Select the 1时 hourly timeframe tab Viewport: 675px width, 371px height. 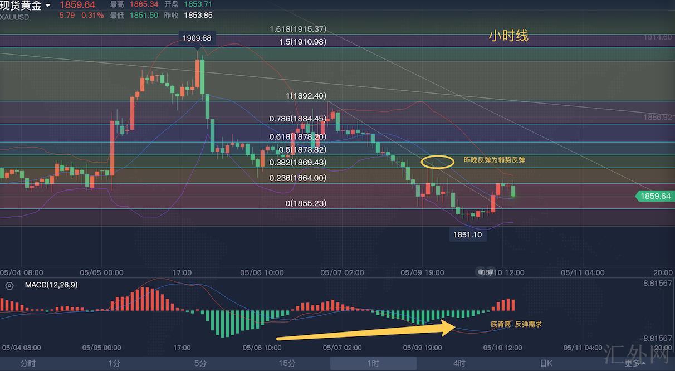point(373,364)
